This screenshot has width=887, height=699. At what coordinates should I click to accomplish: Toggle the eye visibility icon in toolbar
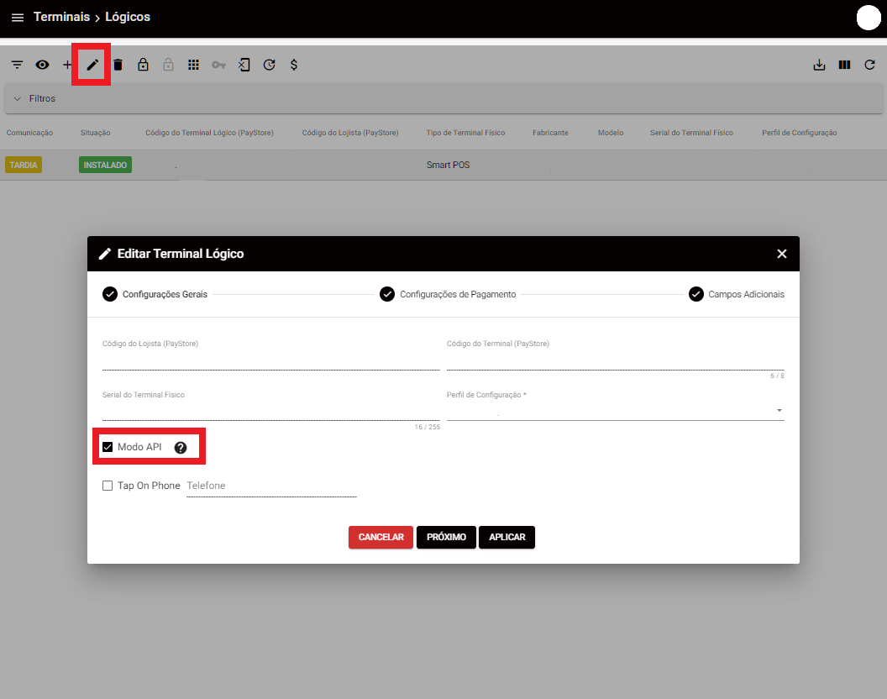click(x=42, y=65)
